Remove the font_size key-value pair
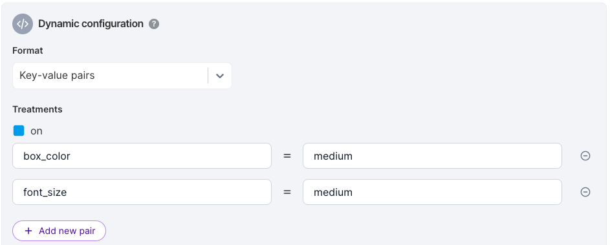The width and height of the screenshot is (610, 245). (x=585, y=192)
